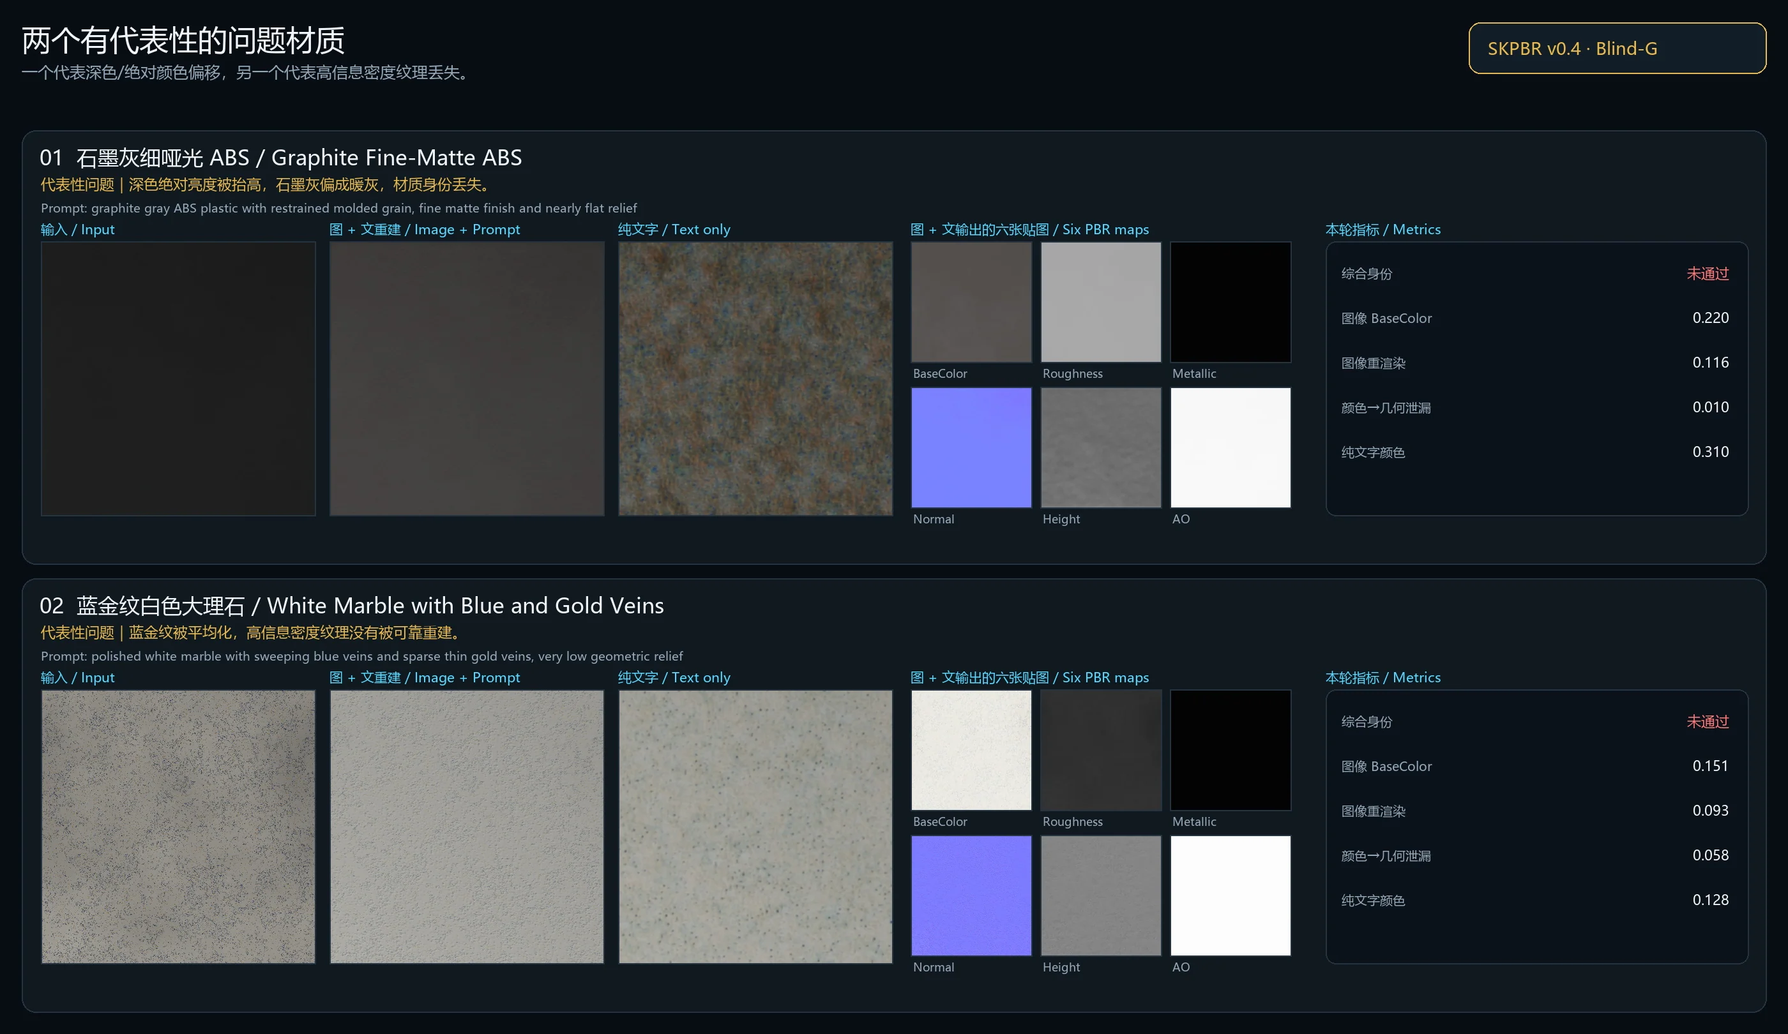Click the 纯文字颜色 value 0.128
This screenshot has width=1788, height=1034.
click(x=1711, y=900)
